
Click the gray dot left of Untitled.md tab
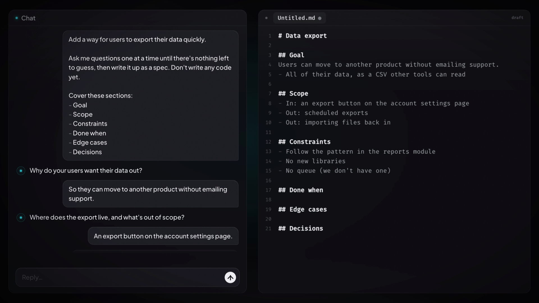pyautogui.click(x=266, y=18)
